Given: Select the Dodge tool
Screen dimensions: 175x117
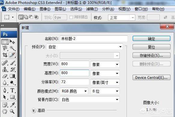Looking at the screenshot, I should pos(12,82).
